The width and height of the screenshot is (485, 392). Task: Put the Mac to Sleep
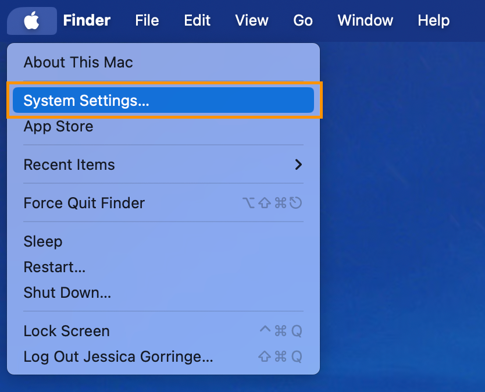[x=163, y=241]
